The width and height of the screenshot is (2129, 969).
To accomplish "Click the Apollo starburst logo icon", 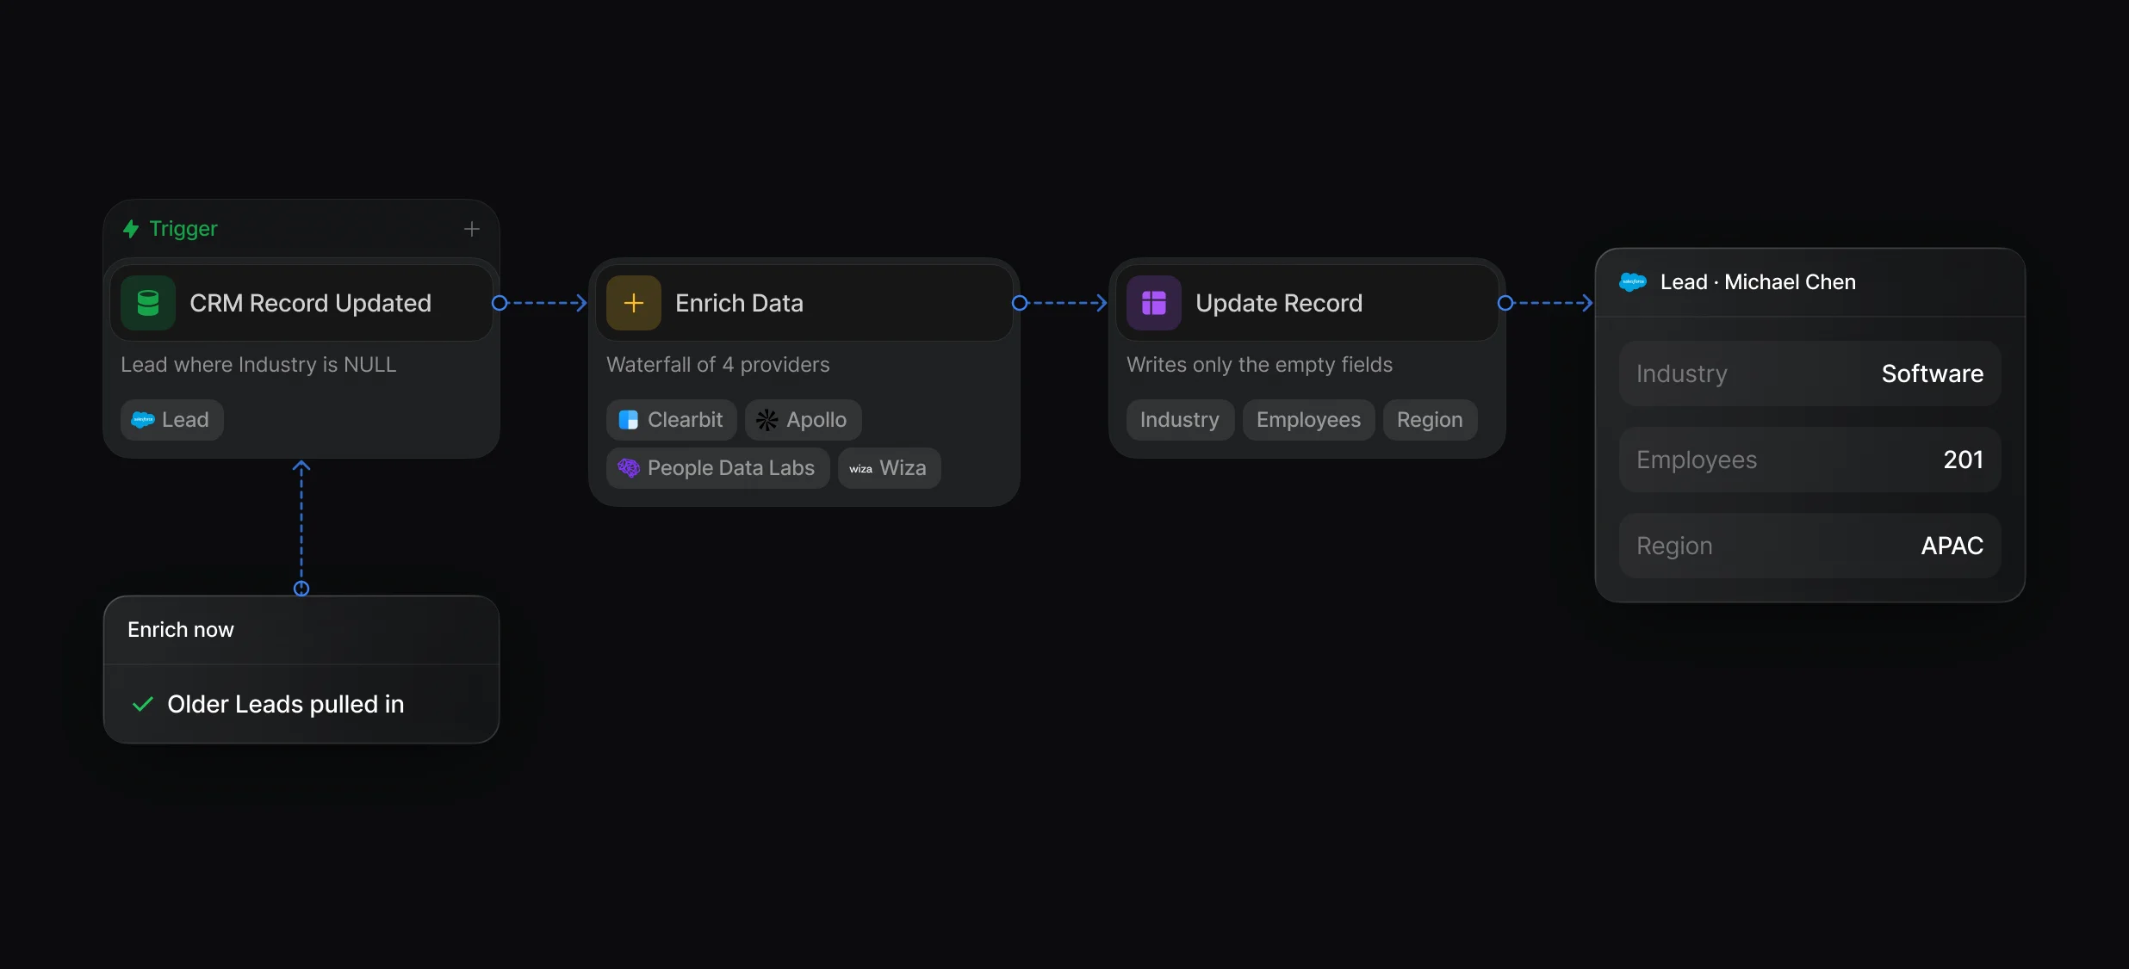I will [x=767, y=420].
